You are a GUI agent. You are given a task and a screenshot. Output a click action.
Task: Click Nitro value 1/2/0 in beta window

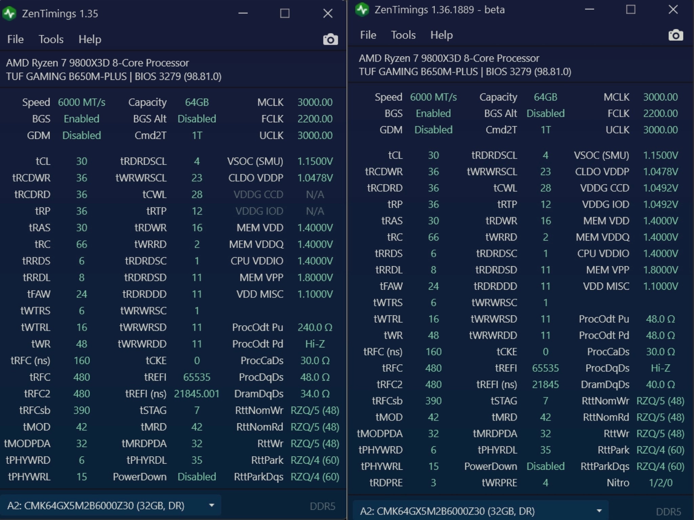click(x=660, y=483)
